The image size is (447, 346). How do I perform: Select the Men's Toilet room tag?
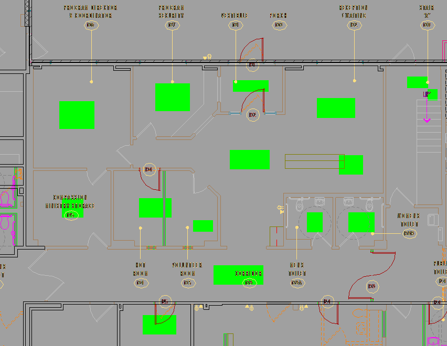click(297, 283)
